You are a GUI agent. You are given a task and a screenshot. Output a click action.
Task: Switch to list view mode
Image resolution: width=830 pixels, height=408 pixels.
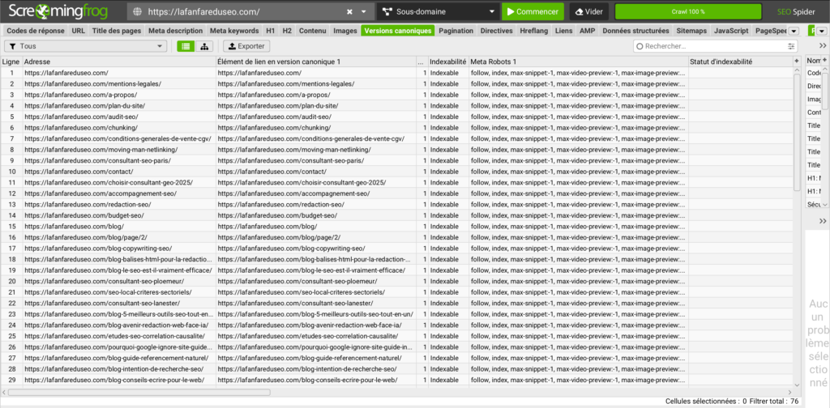186,47
